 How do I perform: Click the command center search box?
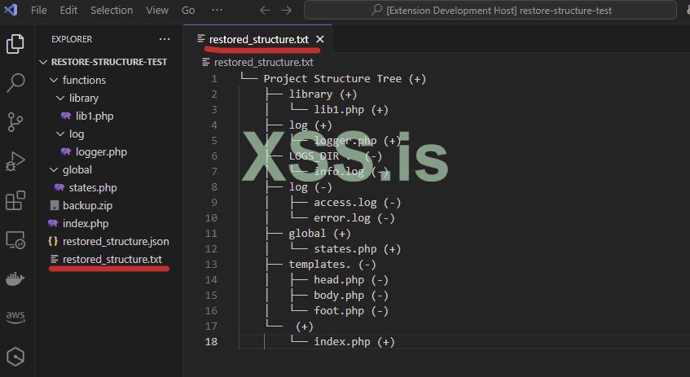tap(490, 10)
